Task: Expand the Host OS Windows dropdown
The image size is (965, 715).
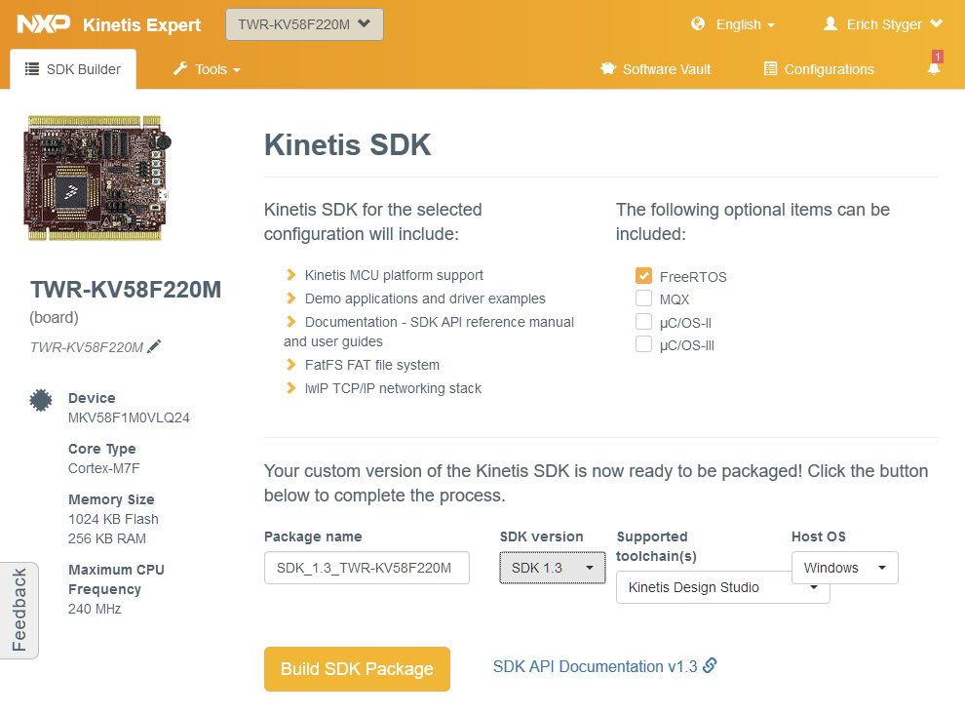Action: pos(844,568)
